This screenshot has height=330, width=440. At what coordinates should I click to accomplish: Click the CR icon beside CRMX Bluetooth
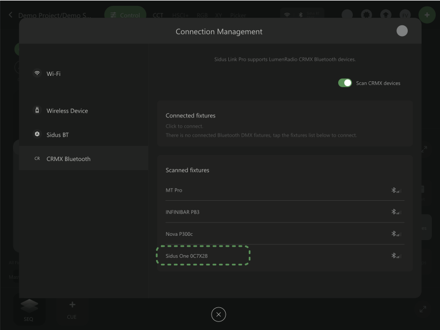37,159
